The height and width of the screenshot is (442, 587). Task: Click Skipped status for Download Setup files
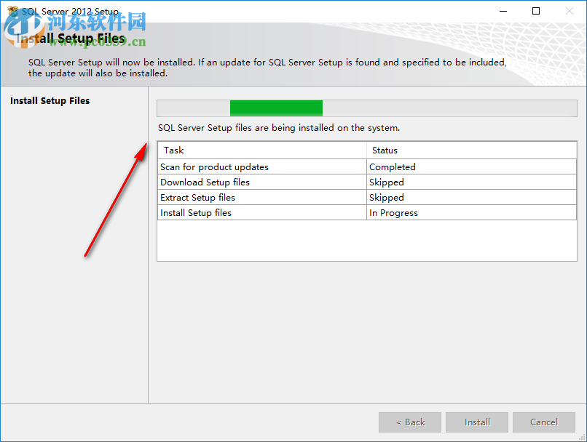[x=472, y=182]
